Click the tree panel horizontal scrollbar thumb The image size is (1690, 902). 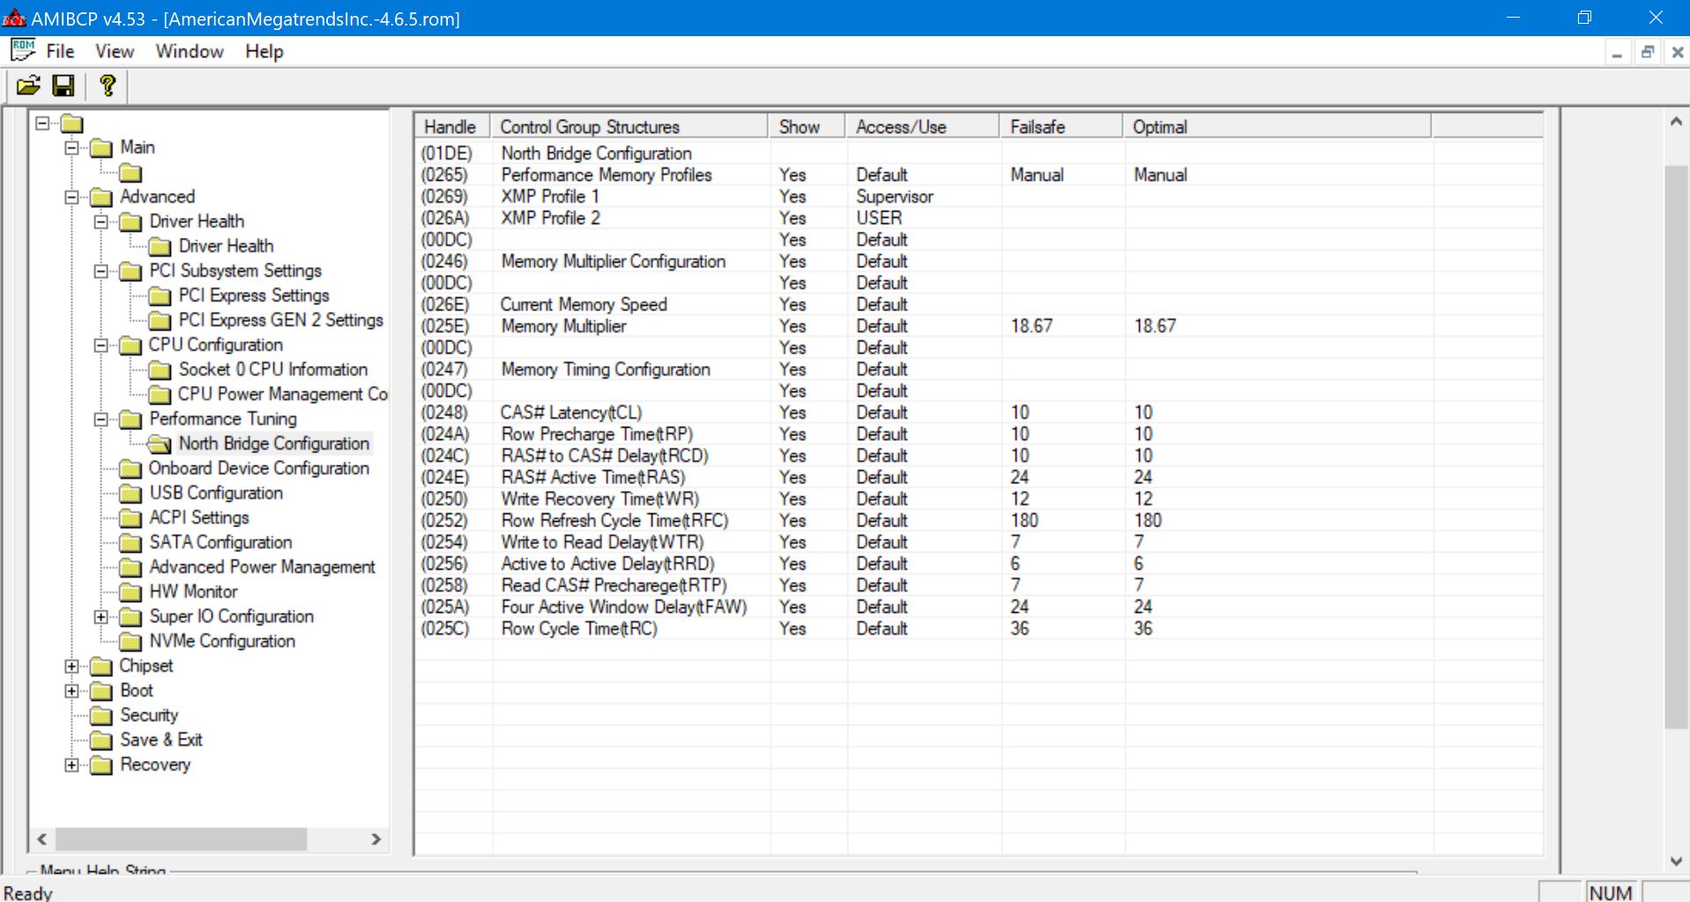click(182, 839)
